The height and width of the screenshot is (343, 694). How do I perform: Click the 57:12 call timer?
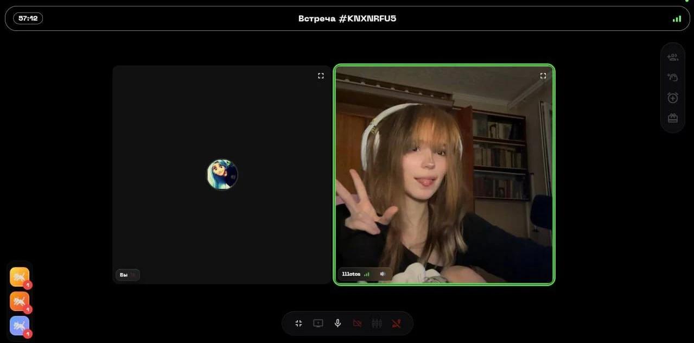click(x=28, y=18)
